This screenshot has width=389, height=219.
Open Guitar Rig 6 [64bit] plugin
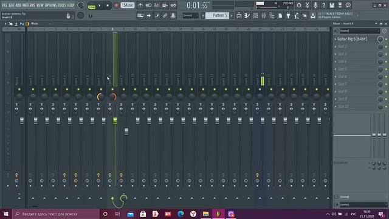[352, 39]
